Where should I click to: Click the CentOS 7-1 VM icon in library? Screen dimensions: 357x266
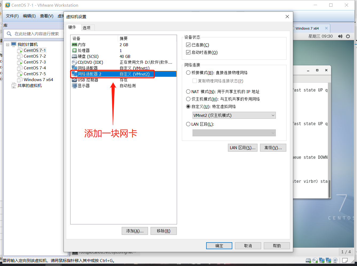pos(20,50)
